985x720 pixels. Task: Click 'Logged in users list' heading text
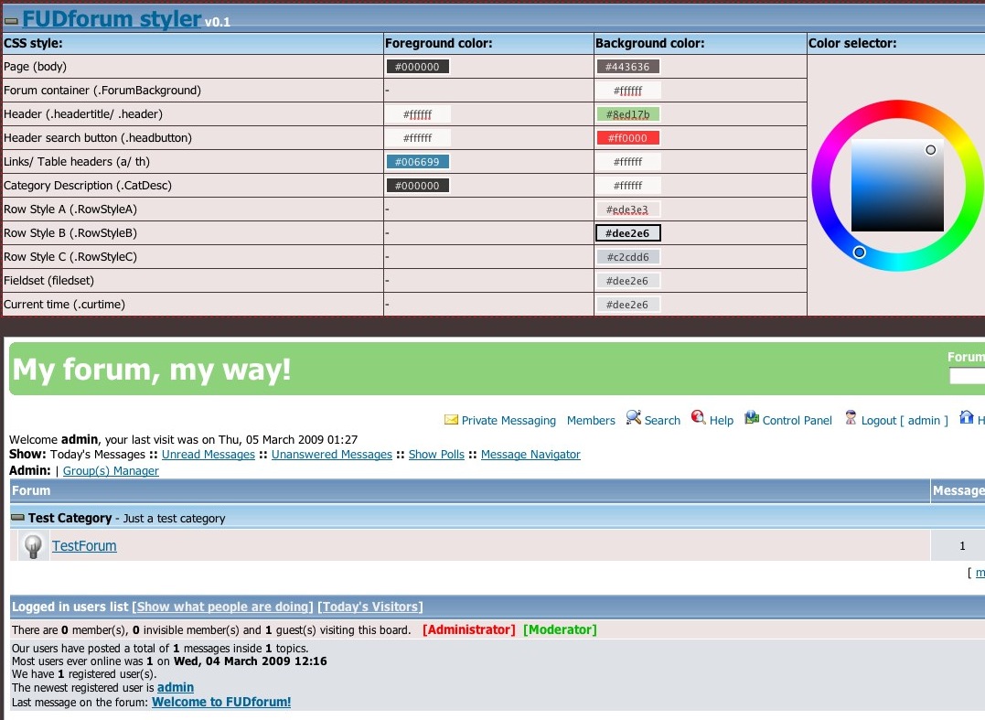pyautogui.click(x=70, y=607)
